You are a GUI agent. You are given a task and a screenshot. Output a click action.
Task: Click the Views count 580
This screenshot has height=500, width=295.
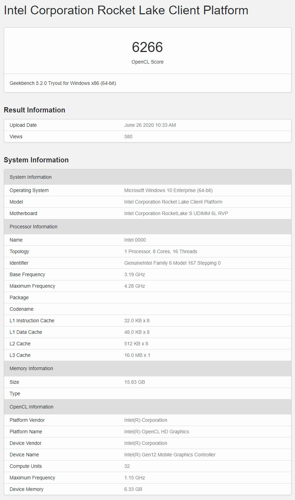128,137
